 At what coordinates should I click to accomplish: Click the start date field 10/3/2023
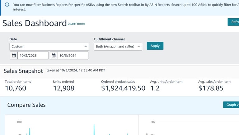point(33,56)
